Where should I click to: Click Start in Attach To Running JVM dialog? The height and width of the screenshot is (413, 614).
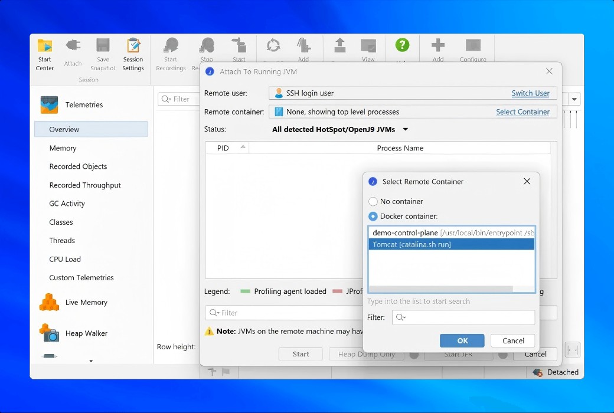point(301,354)
